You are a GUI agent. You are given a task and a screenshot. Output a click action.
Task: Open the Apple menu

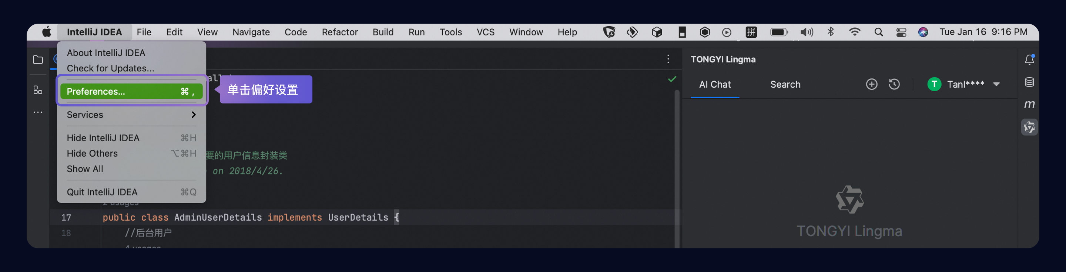(x=47, y=32)
